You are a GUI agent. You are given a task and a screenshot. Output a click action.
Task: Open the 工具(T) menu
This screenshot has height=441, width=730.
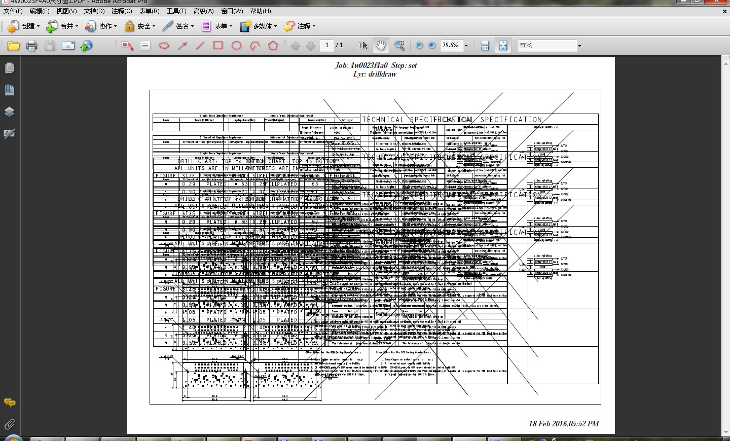pos(176,11)
